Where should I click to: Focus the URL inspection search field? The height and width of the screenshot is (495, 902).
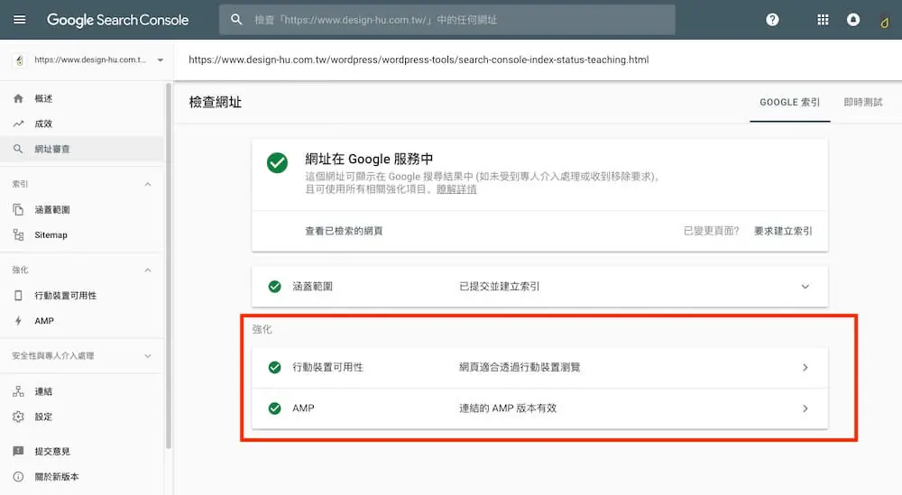click(447, 20)
